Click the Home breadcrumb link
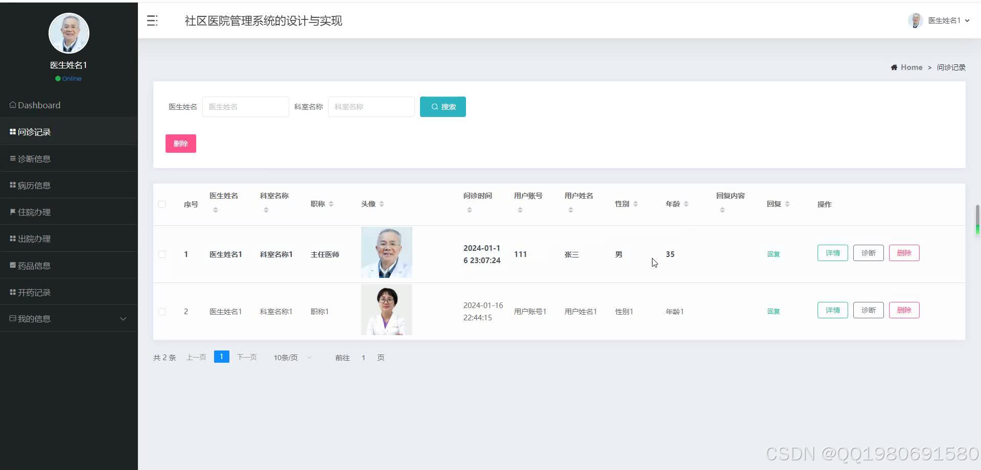The width and height of the screenshot is (981, 470). point(911,67)
